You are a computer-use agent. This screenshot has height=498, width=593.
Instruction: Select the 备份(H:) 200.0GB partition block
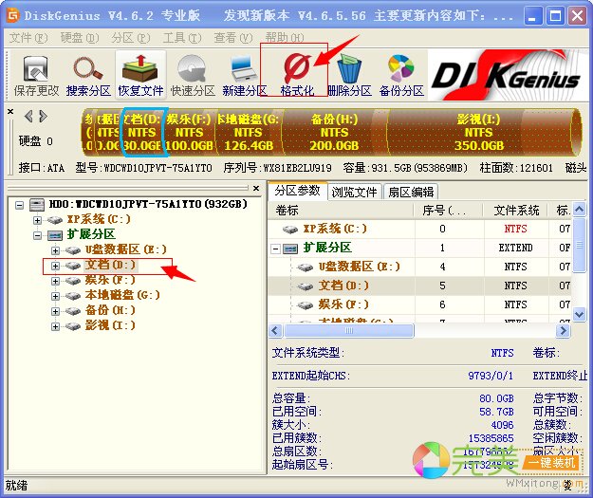(x=334, y=133)
